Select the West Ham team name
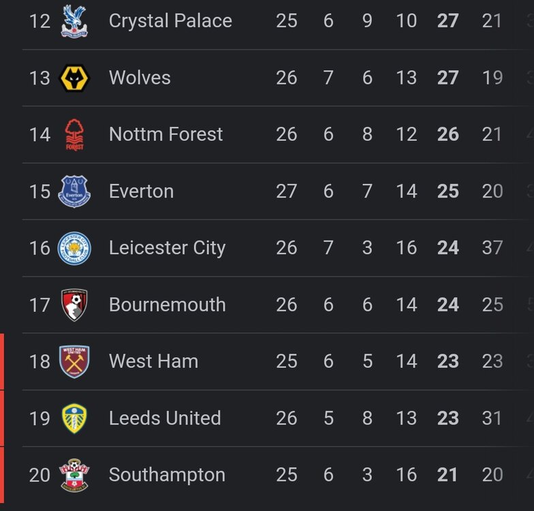This screenshot has height=511, width=534. tap(153, 361)
